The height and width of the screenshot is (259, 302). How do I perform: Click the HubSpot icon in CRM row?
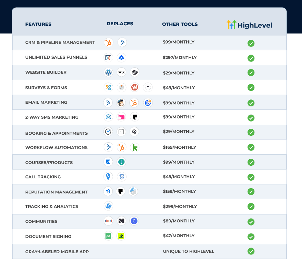click(109, 42)
